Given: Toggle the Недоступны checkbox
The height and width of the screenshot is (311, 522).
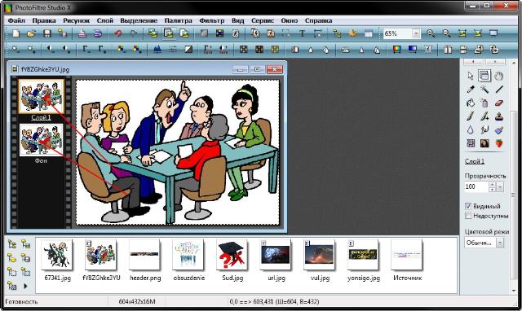Looking at the screenshot, I should (468, 216).
